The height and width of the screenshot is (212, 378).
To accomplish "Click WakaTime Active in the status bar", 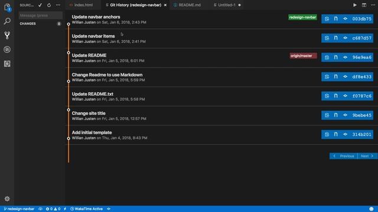I will pos(87,209).
